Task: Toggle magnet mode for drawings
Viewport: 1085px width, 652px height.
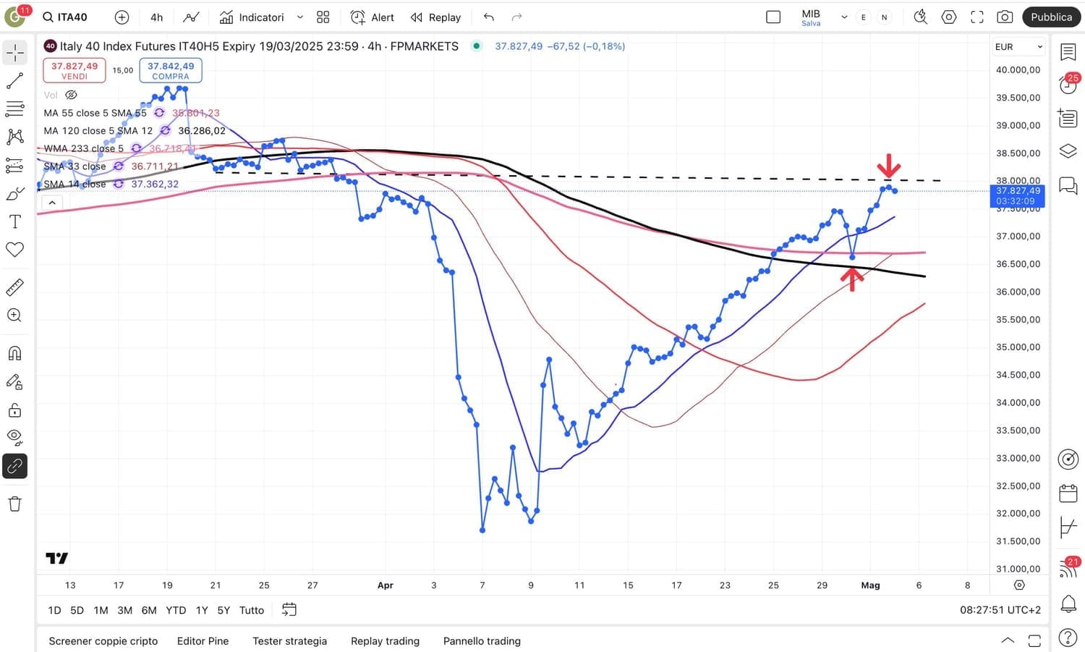Action: [x=15, y=353]
